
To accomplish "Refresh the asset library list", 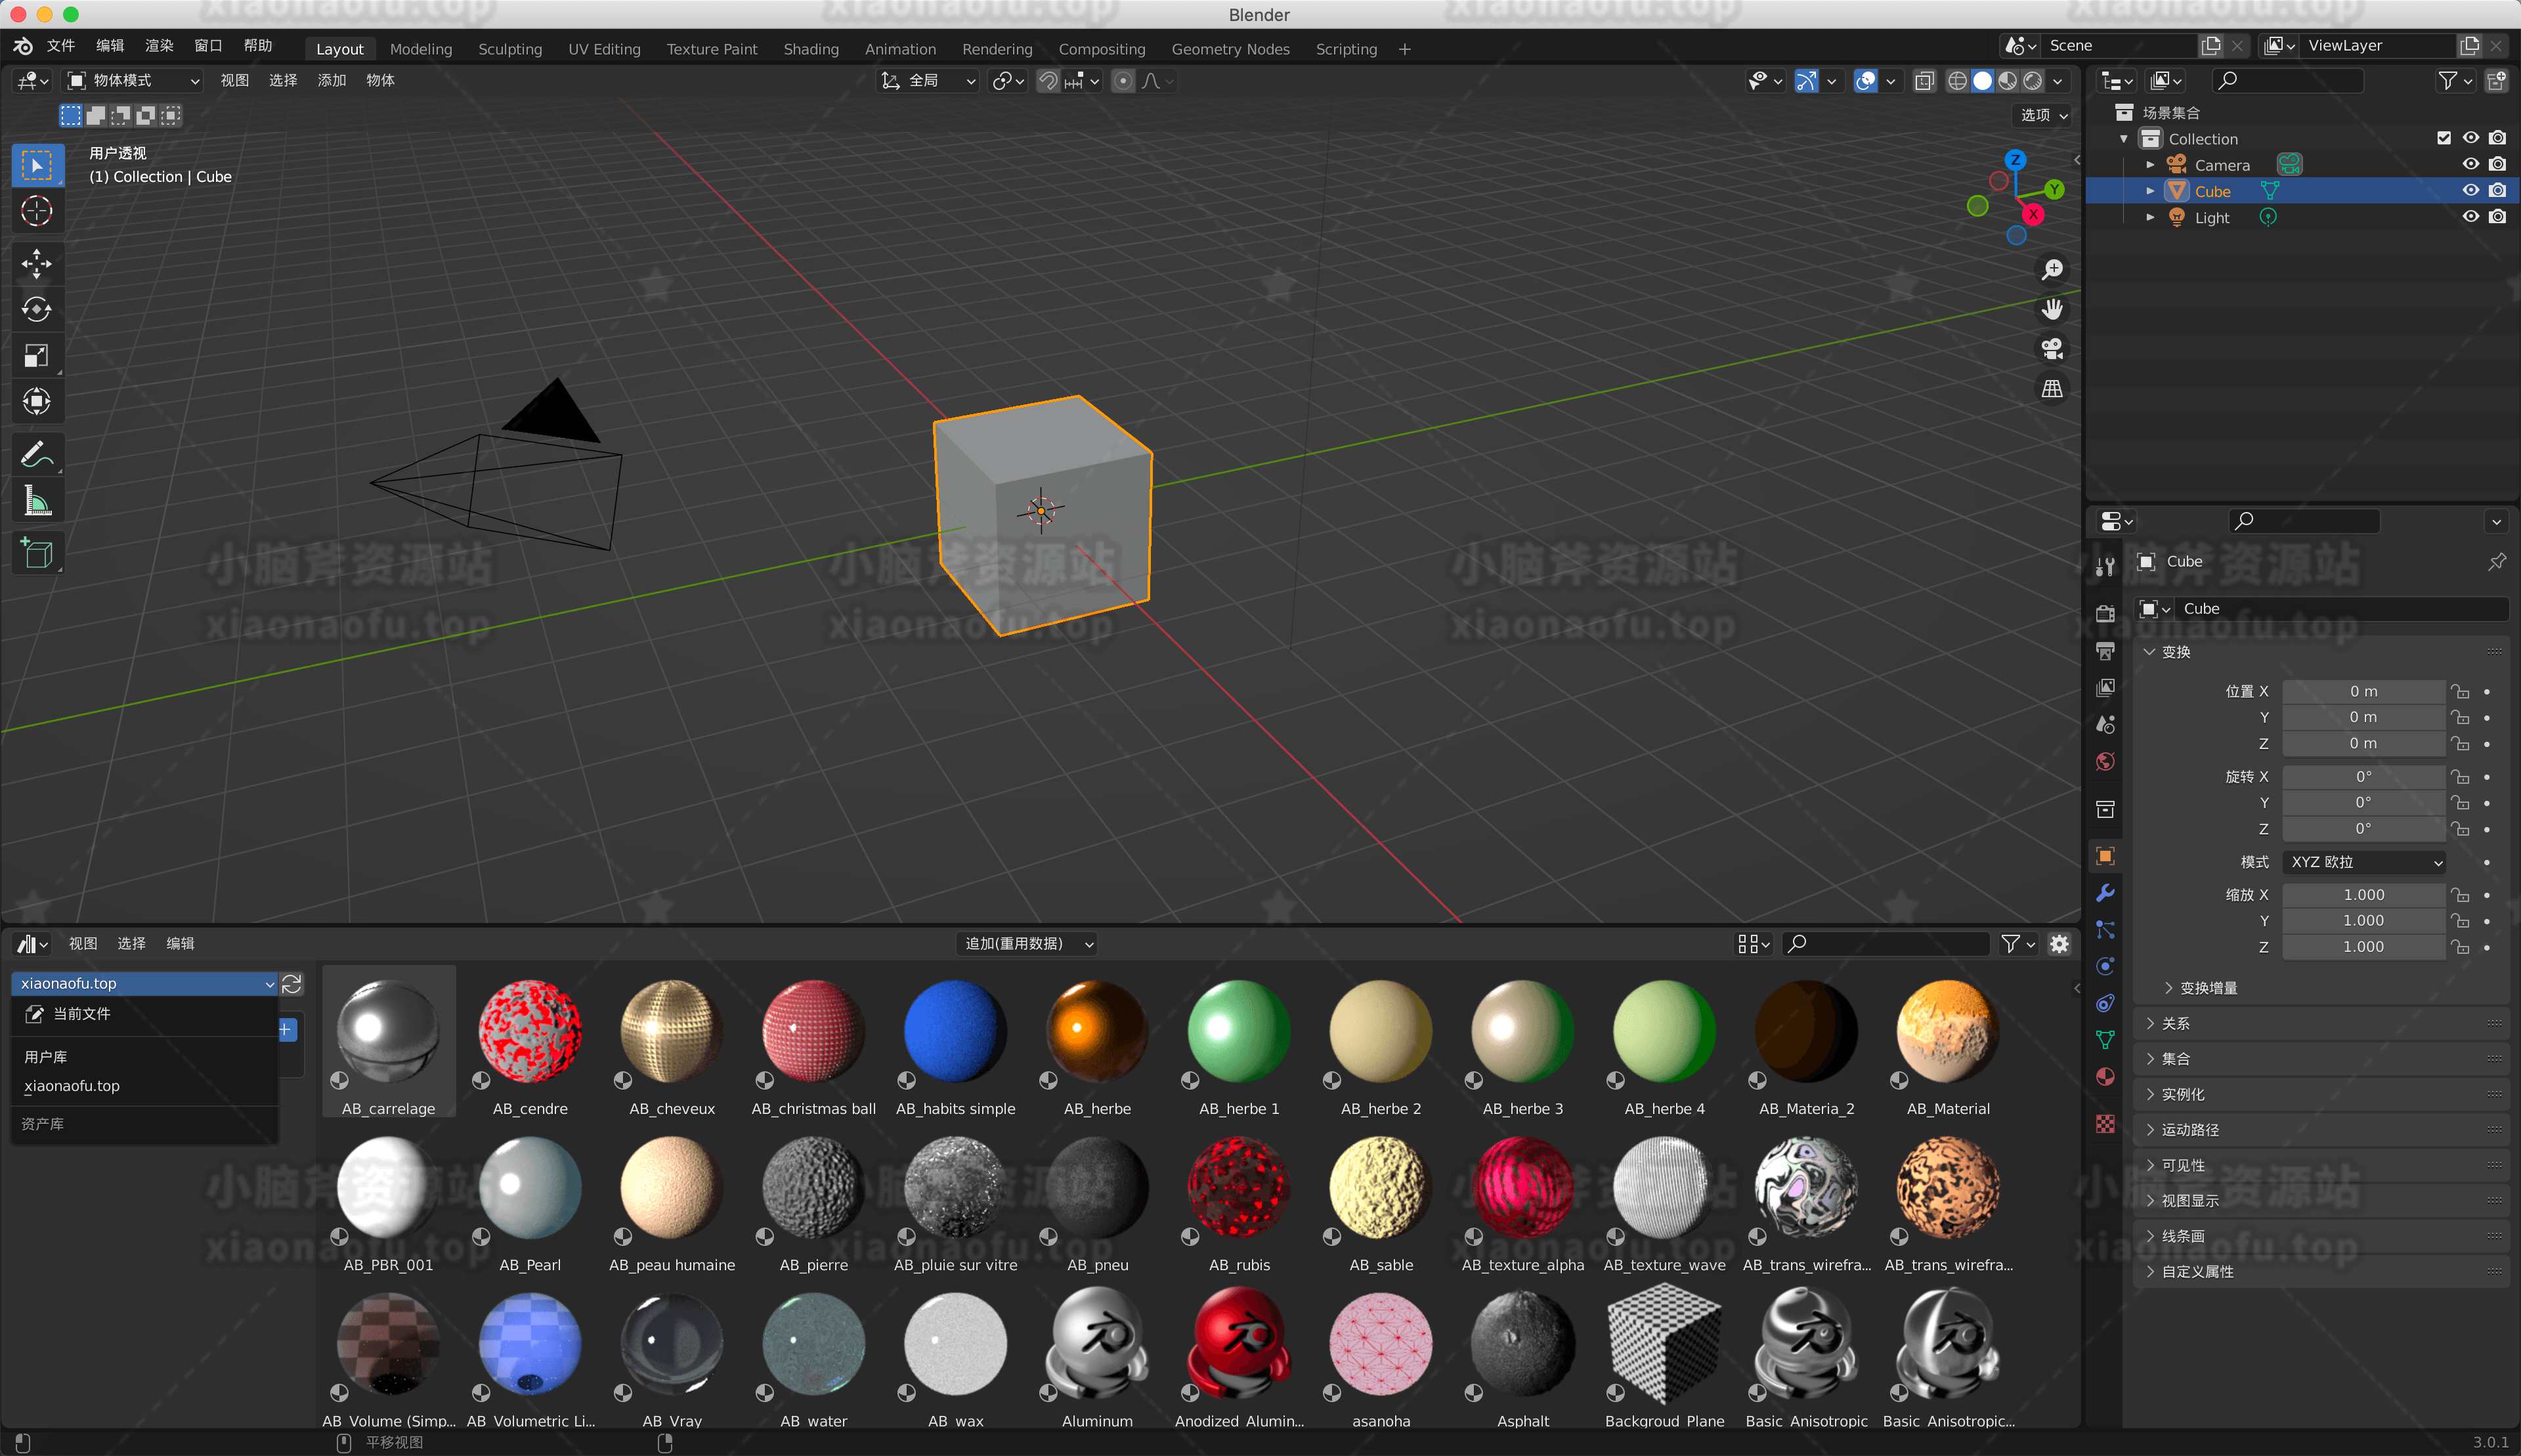I will 292,984.
